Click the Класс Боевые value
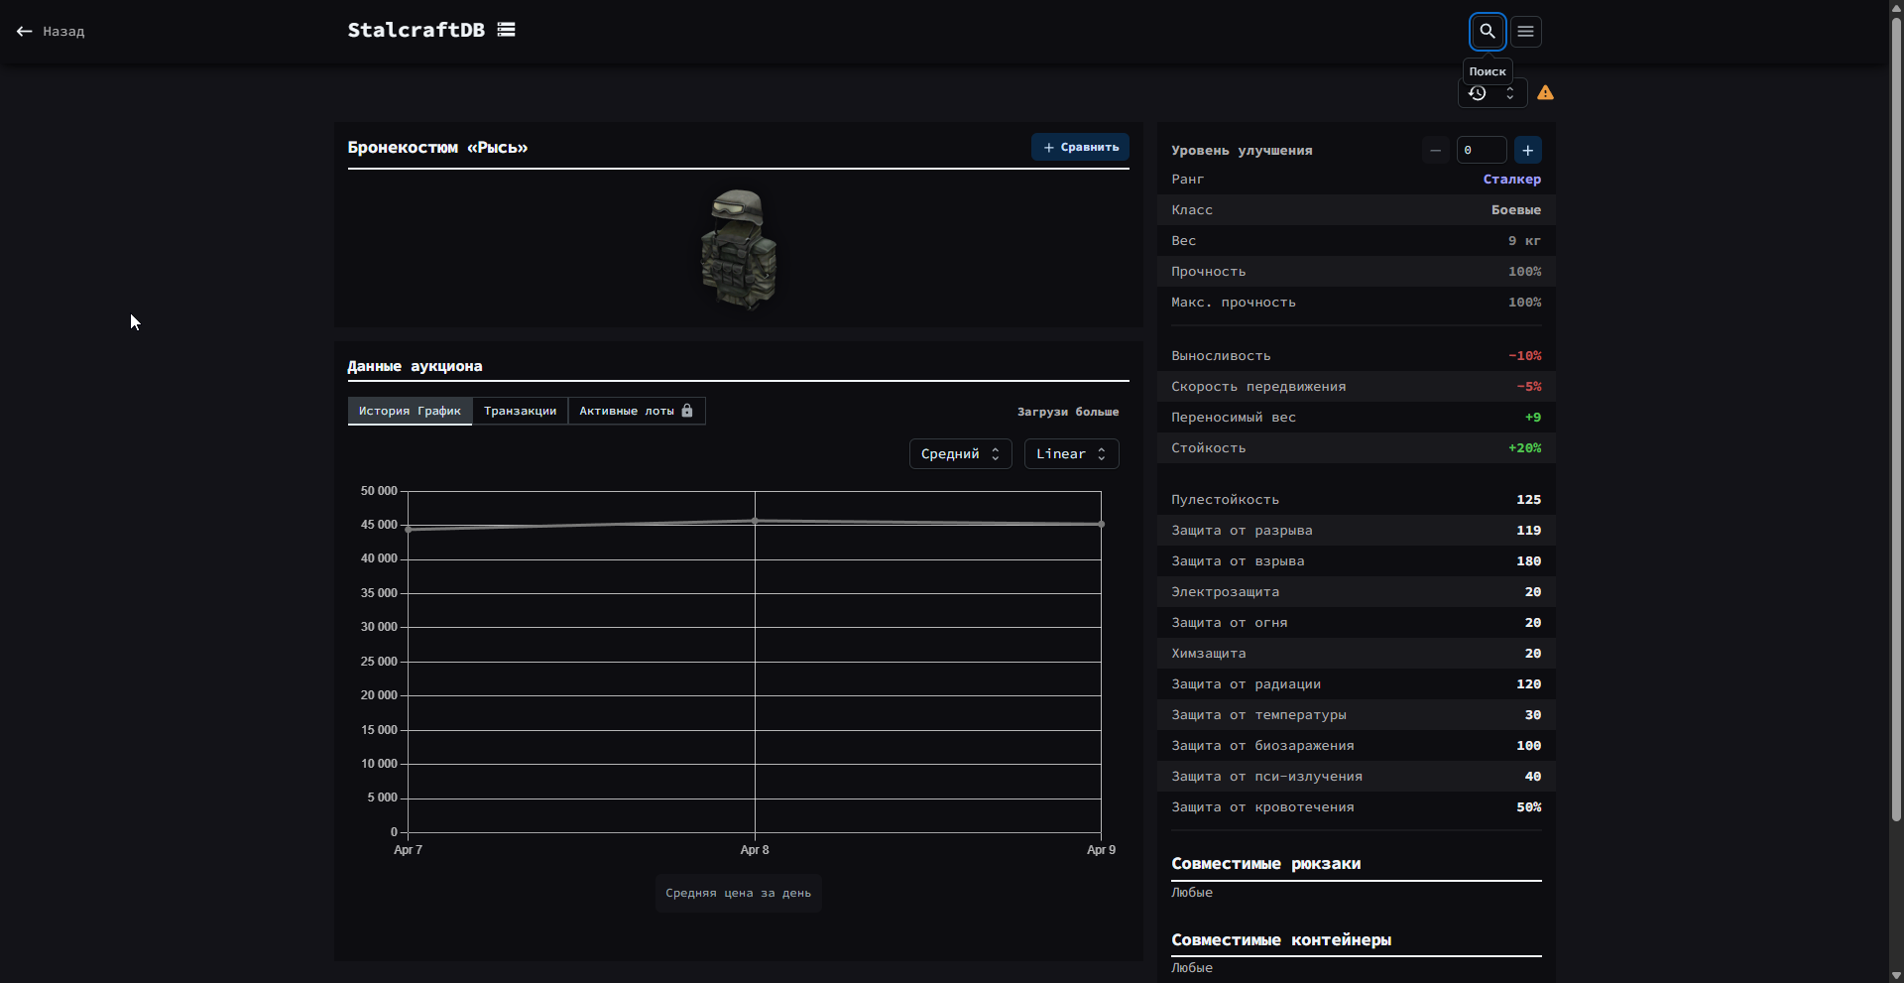Image resolution: width=1904 pixels, height=983 pixels. point(1516,210)
